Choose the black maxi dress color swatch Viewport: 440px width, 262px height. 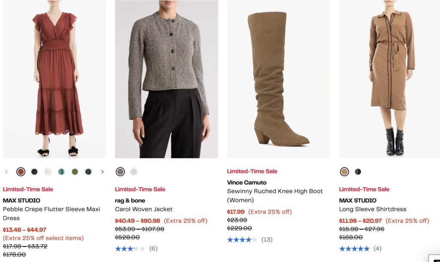pos(34,172)
